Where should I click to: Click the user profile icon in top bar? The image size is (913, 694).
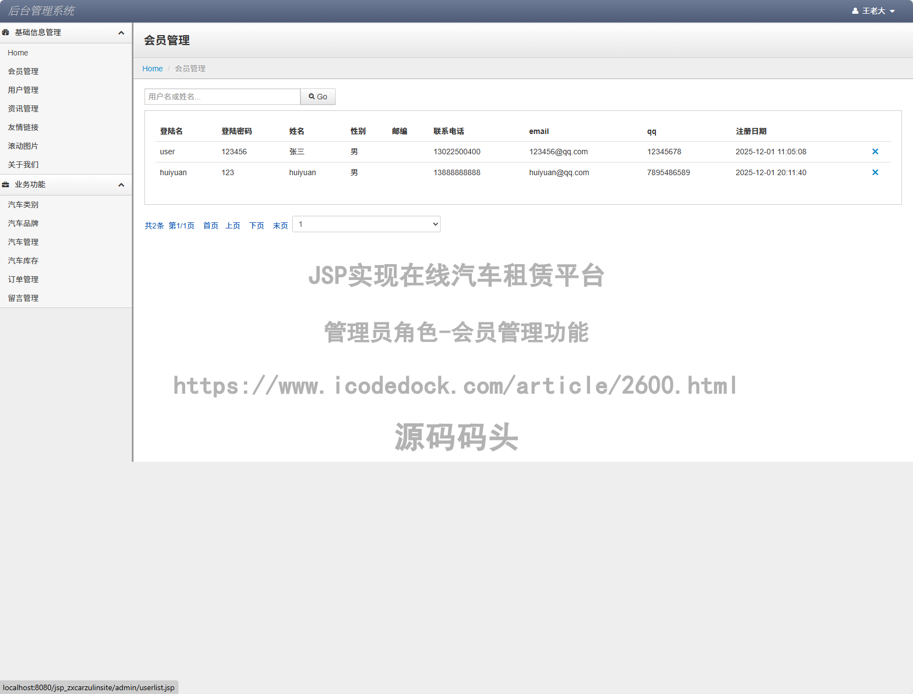tap(855, 10)
